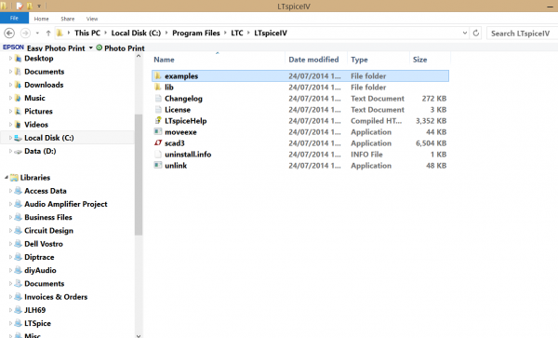Expand the Downloads tree node

(10, 85)
